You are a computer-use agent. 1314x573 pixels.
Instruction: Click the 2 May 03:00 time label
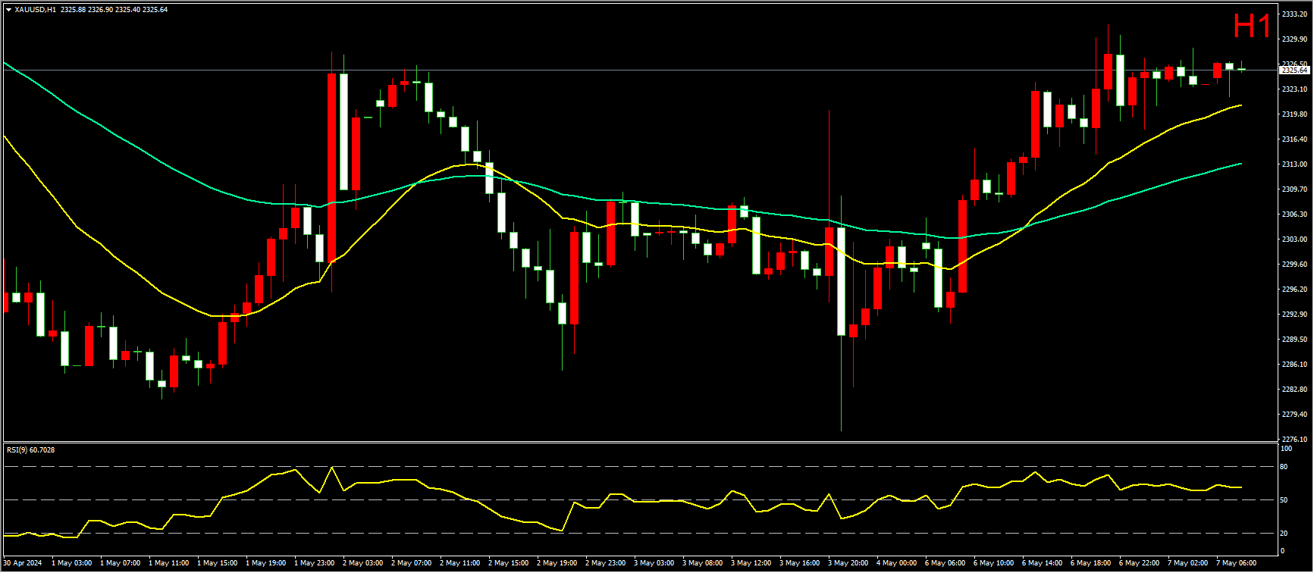pyautogui.click(x=363, y=563)
